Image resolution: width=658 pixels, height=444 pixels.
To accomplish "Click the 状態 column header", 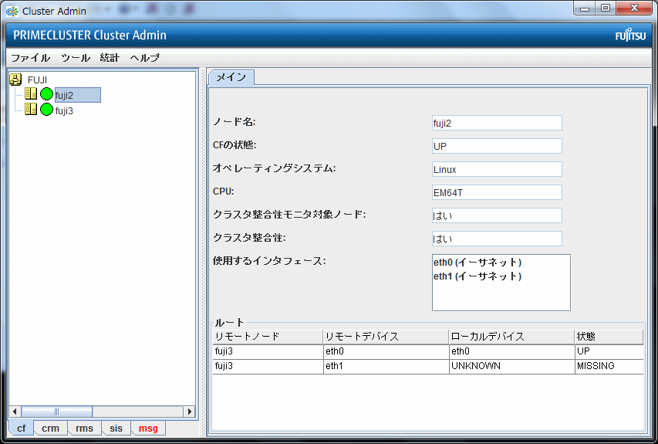I will coord(609,337).
